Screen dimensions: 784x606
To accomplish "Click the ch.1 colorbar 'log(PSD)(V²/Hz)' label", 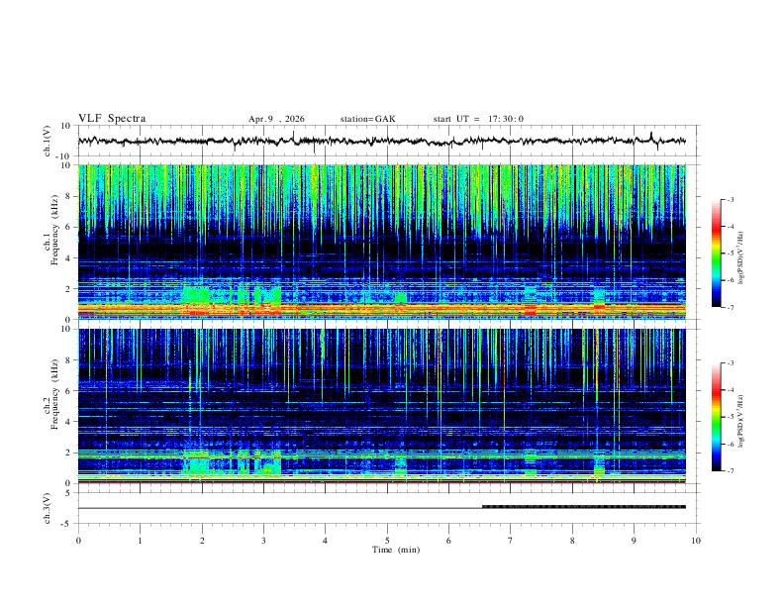I will 741,258.
